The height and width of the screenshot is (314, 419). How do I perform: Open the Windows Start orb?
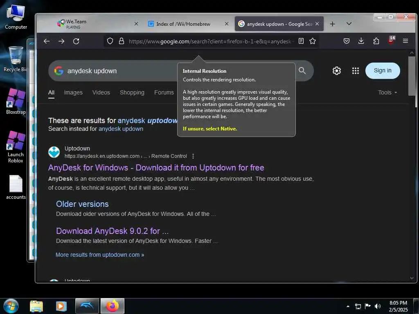point(11,306)
